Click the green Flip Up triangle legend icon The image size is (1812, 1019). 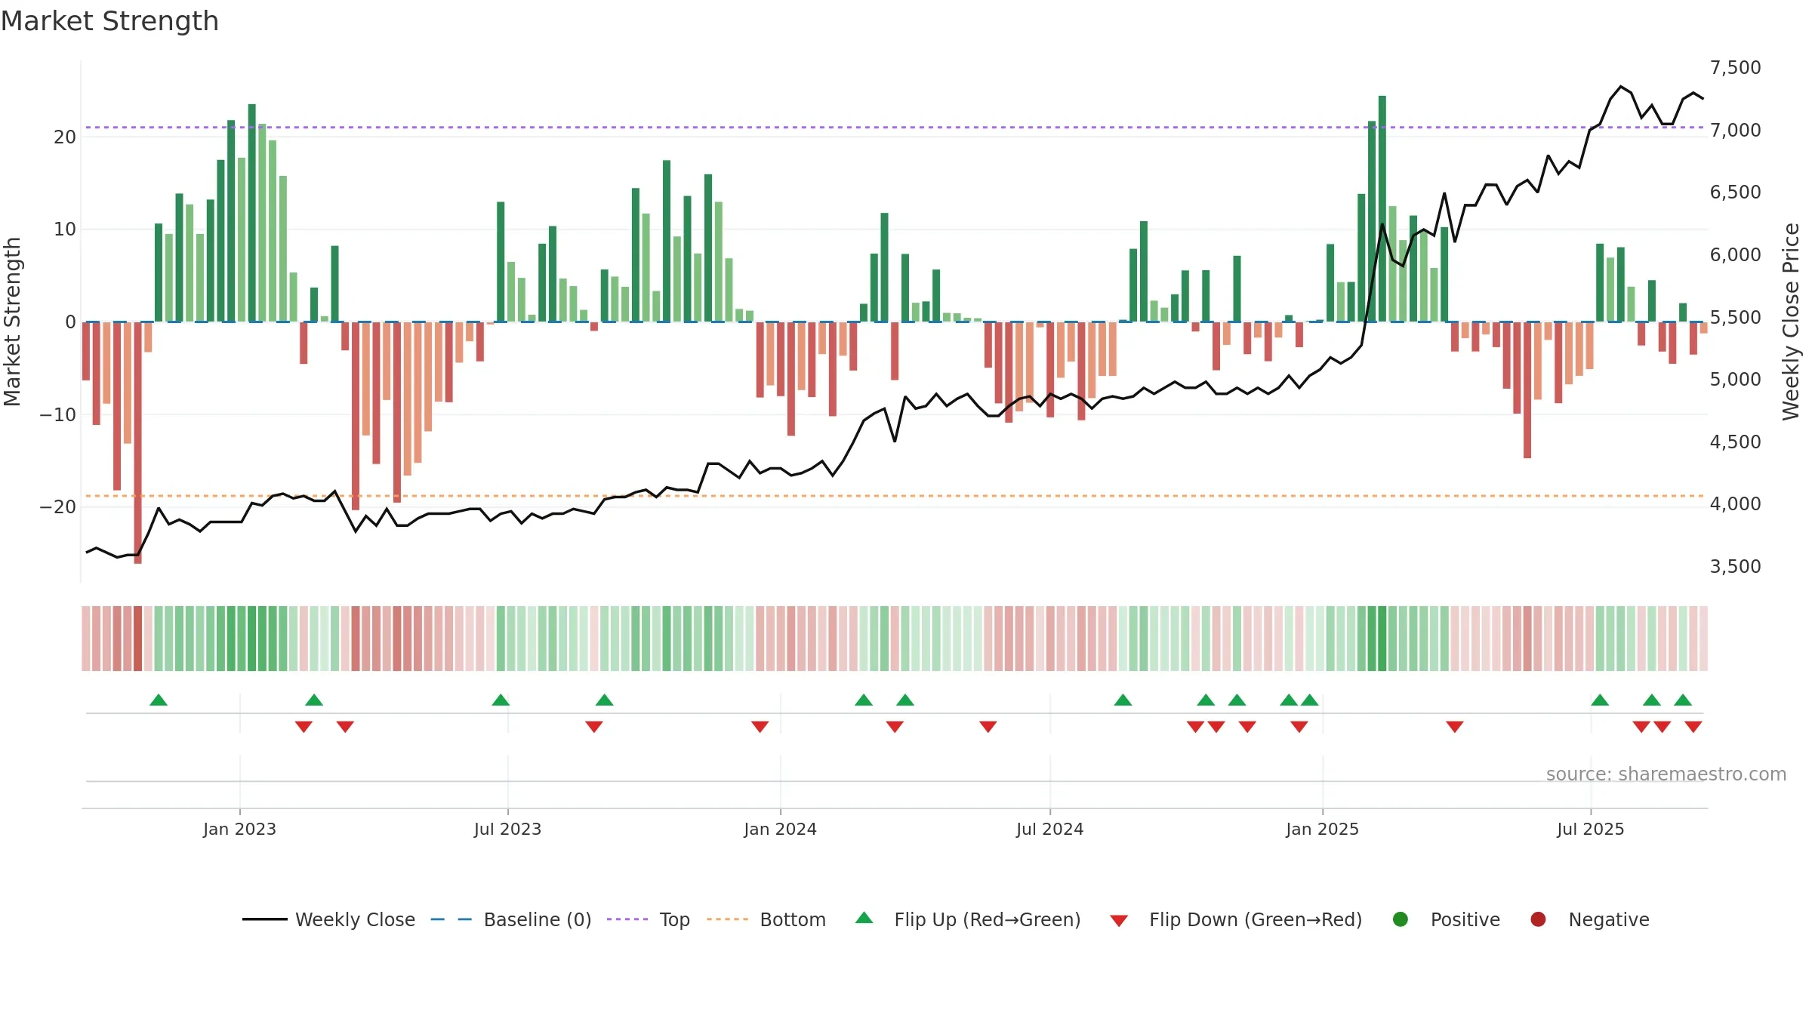click(864, 918)
